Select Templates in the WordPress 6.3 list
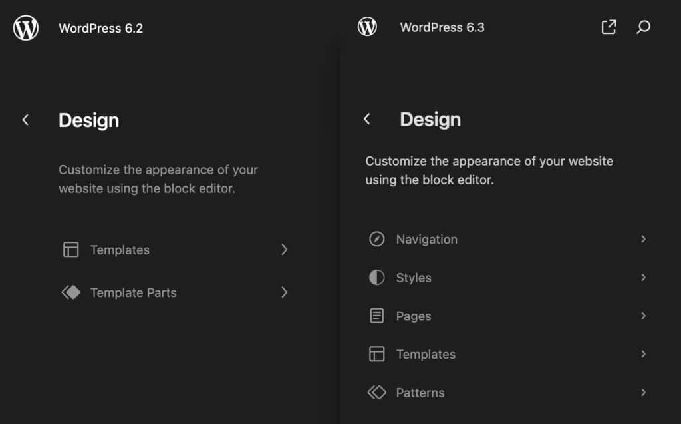 pos(426,354)
